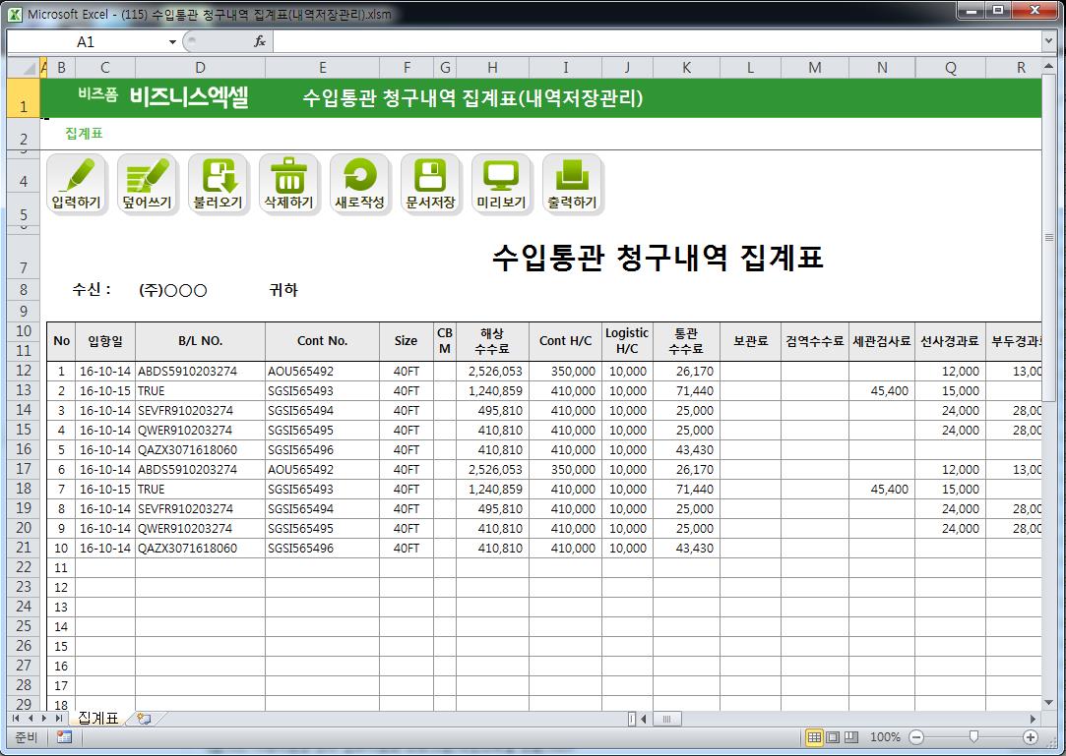Viewport: 1066px width, 756px height.
Task: Select the 집계표 sheet tab
Action: pos(98,719)
